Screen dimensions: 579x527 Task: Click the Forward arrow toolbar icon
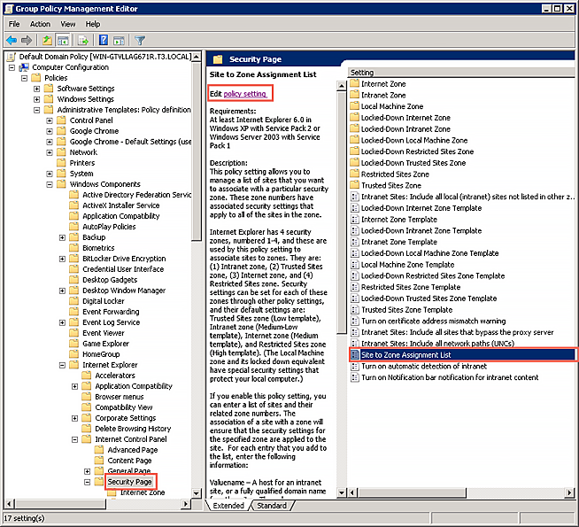27,40
